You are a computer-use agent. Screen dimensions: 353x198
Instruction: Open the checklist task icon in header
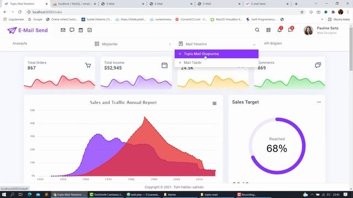click(x=89, y=30)
